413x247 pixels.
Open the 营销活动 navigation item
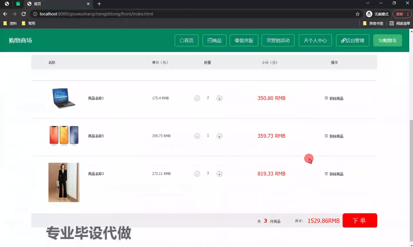click(x=278, y=40)
